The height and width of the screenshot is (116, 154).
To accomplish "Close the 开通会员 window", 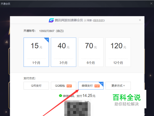I will 151,3.
